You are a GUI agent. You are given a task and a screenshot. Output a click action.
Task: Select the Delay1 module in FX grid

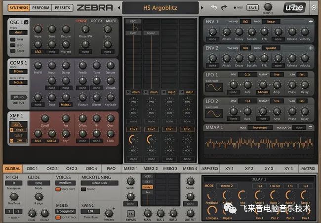click(x=147, y=187)
